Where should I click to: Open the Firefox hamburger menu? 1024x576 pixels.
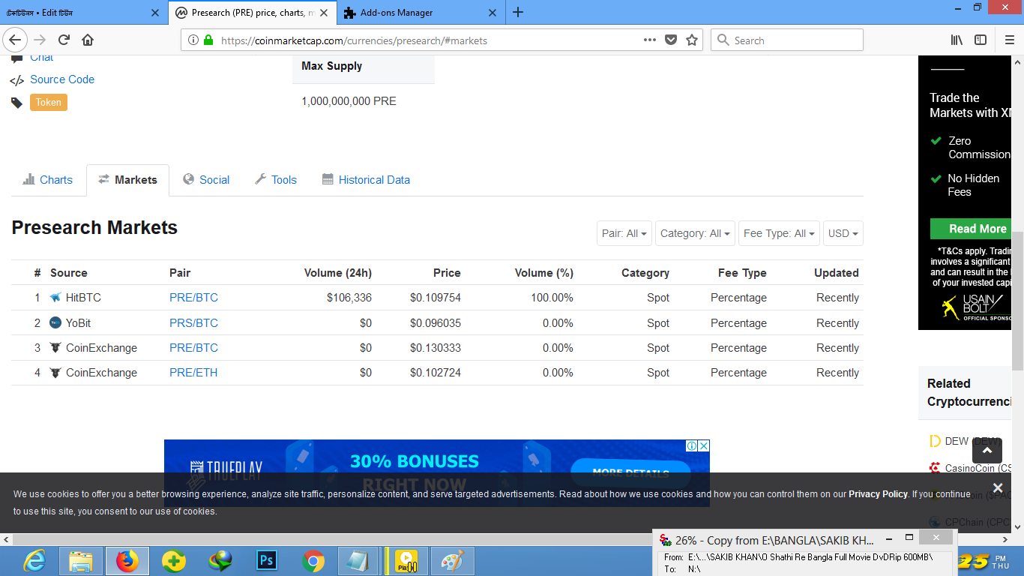(1010, 40)
